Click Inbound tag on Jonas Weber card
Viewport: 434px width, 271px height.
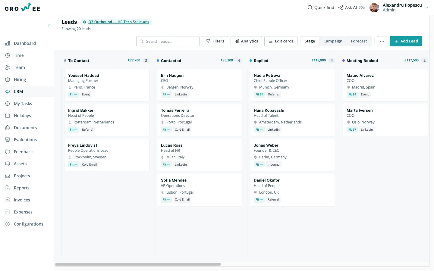[x=273, y=164]
